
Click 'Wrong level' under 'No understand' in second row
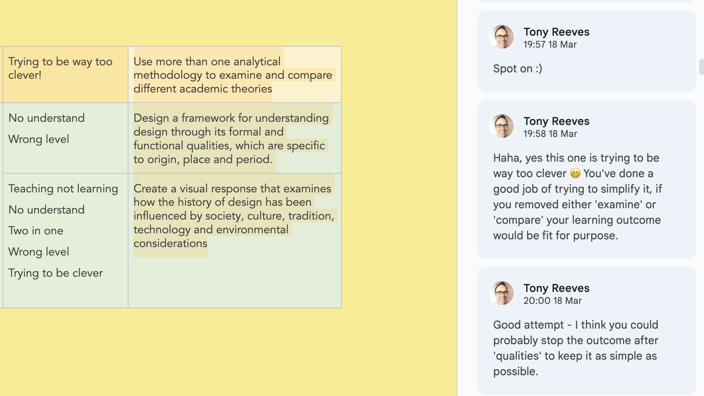[39, 139]
